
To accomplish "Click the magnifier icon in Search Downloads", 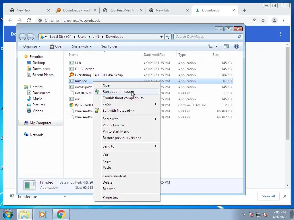I will click(239, 37).
